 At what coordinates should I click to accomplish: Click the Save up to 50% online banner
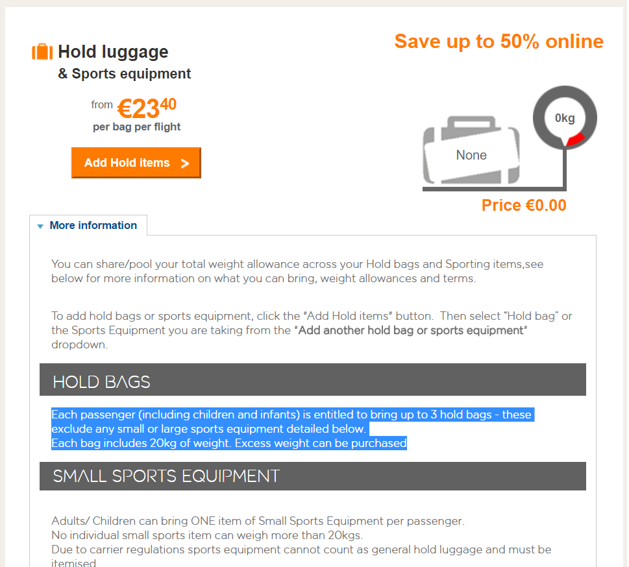pyautogui.click(x=499, y=42)
